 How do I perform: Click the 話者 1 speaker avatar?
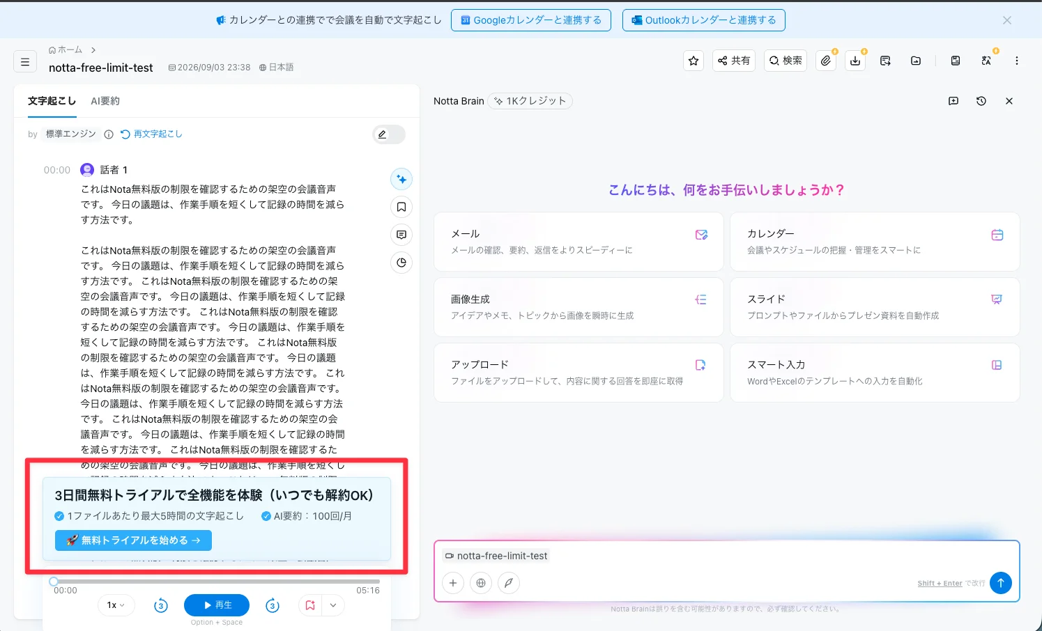pyautogui.click(x=87, y=169)
